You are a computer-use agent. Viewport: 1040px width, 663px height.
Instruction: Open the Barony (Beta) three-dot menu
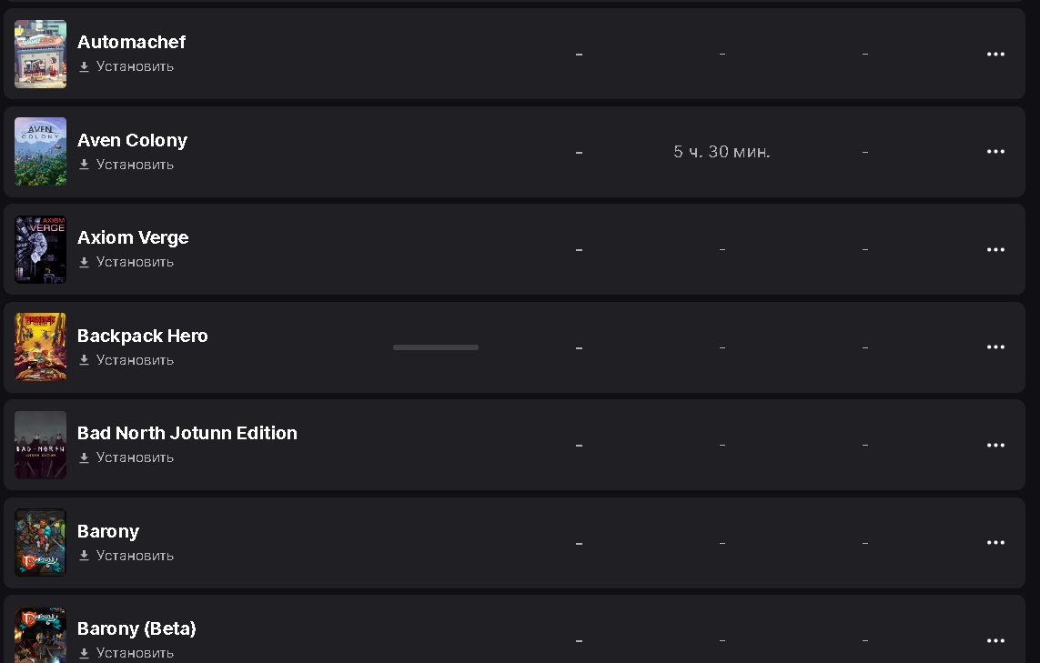pyautogui.click(x=995, y=641)
